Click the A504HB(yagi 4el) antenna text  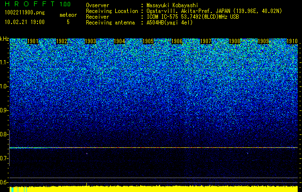[x=169, y=23]
